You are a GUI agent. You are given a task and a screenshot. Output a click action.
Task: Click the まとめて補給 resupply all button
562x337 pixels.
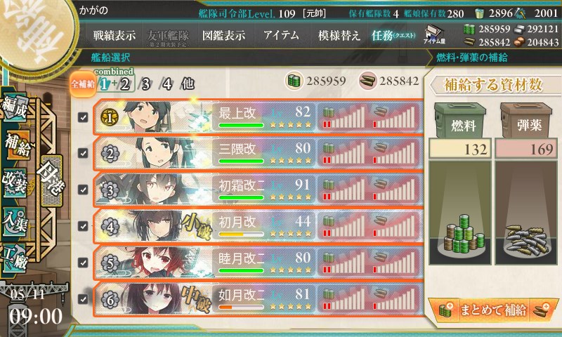[493, 310]
